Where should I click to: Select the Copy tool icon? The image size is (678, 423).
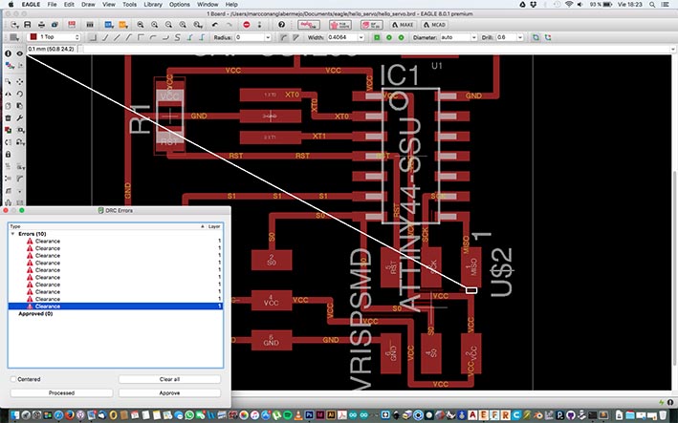[8, 106]
